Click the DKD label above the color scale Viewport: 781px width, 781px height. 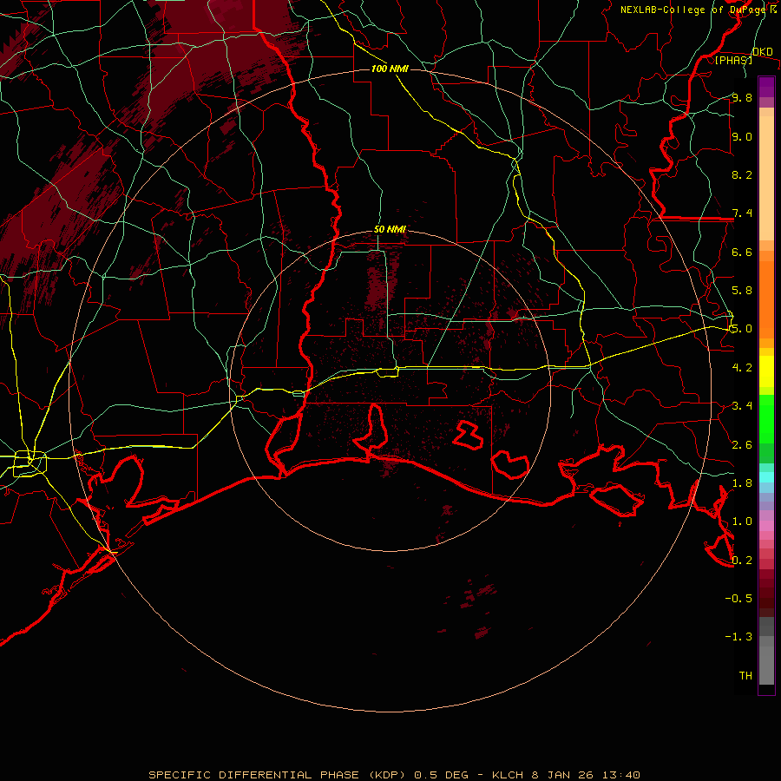point(763,51)
